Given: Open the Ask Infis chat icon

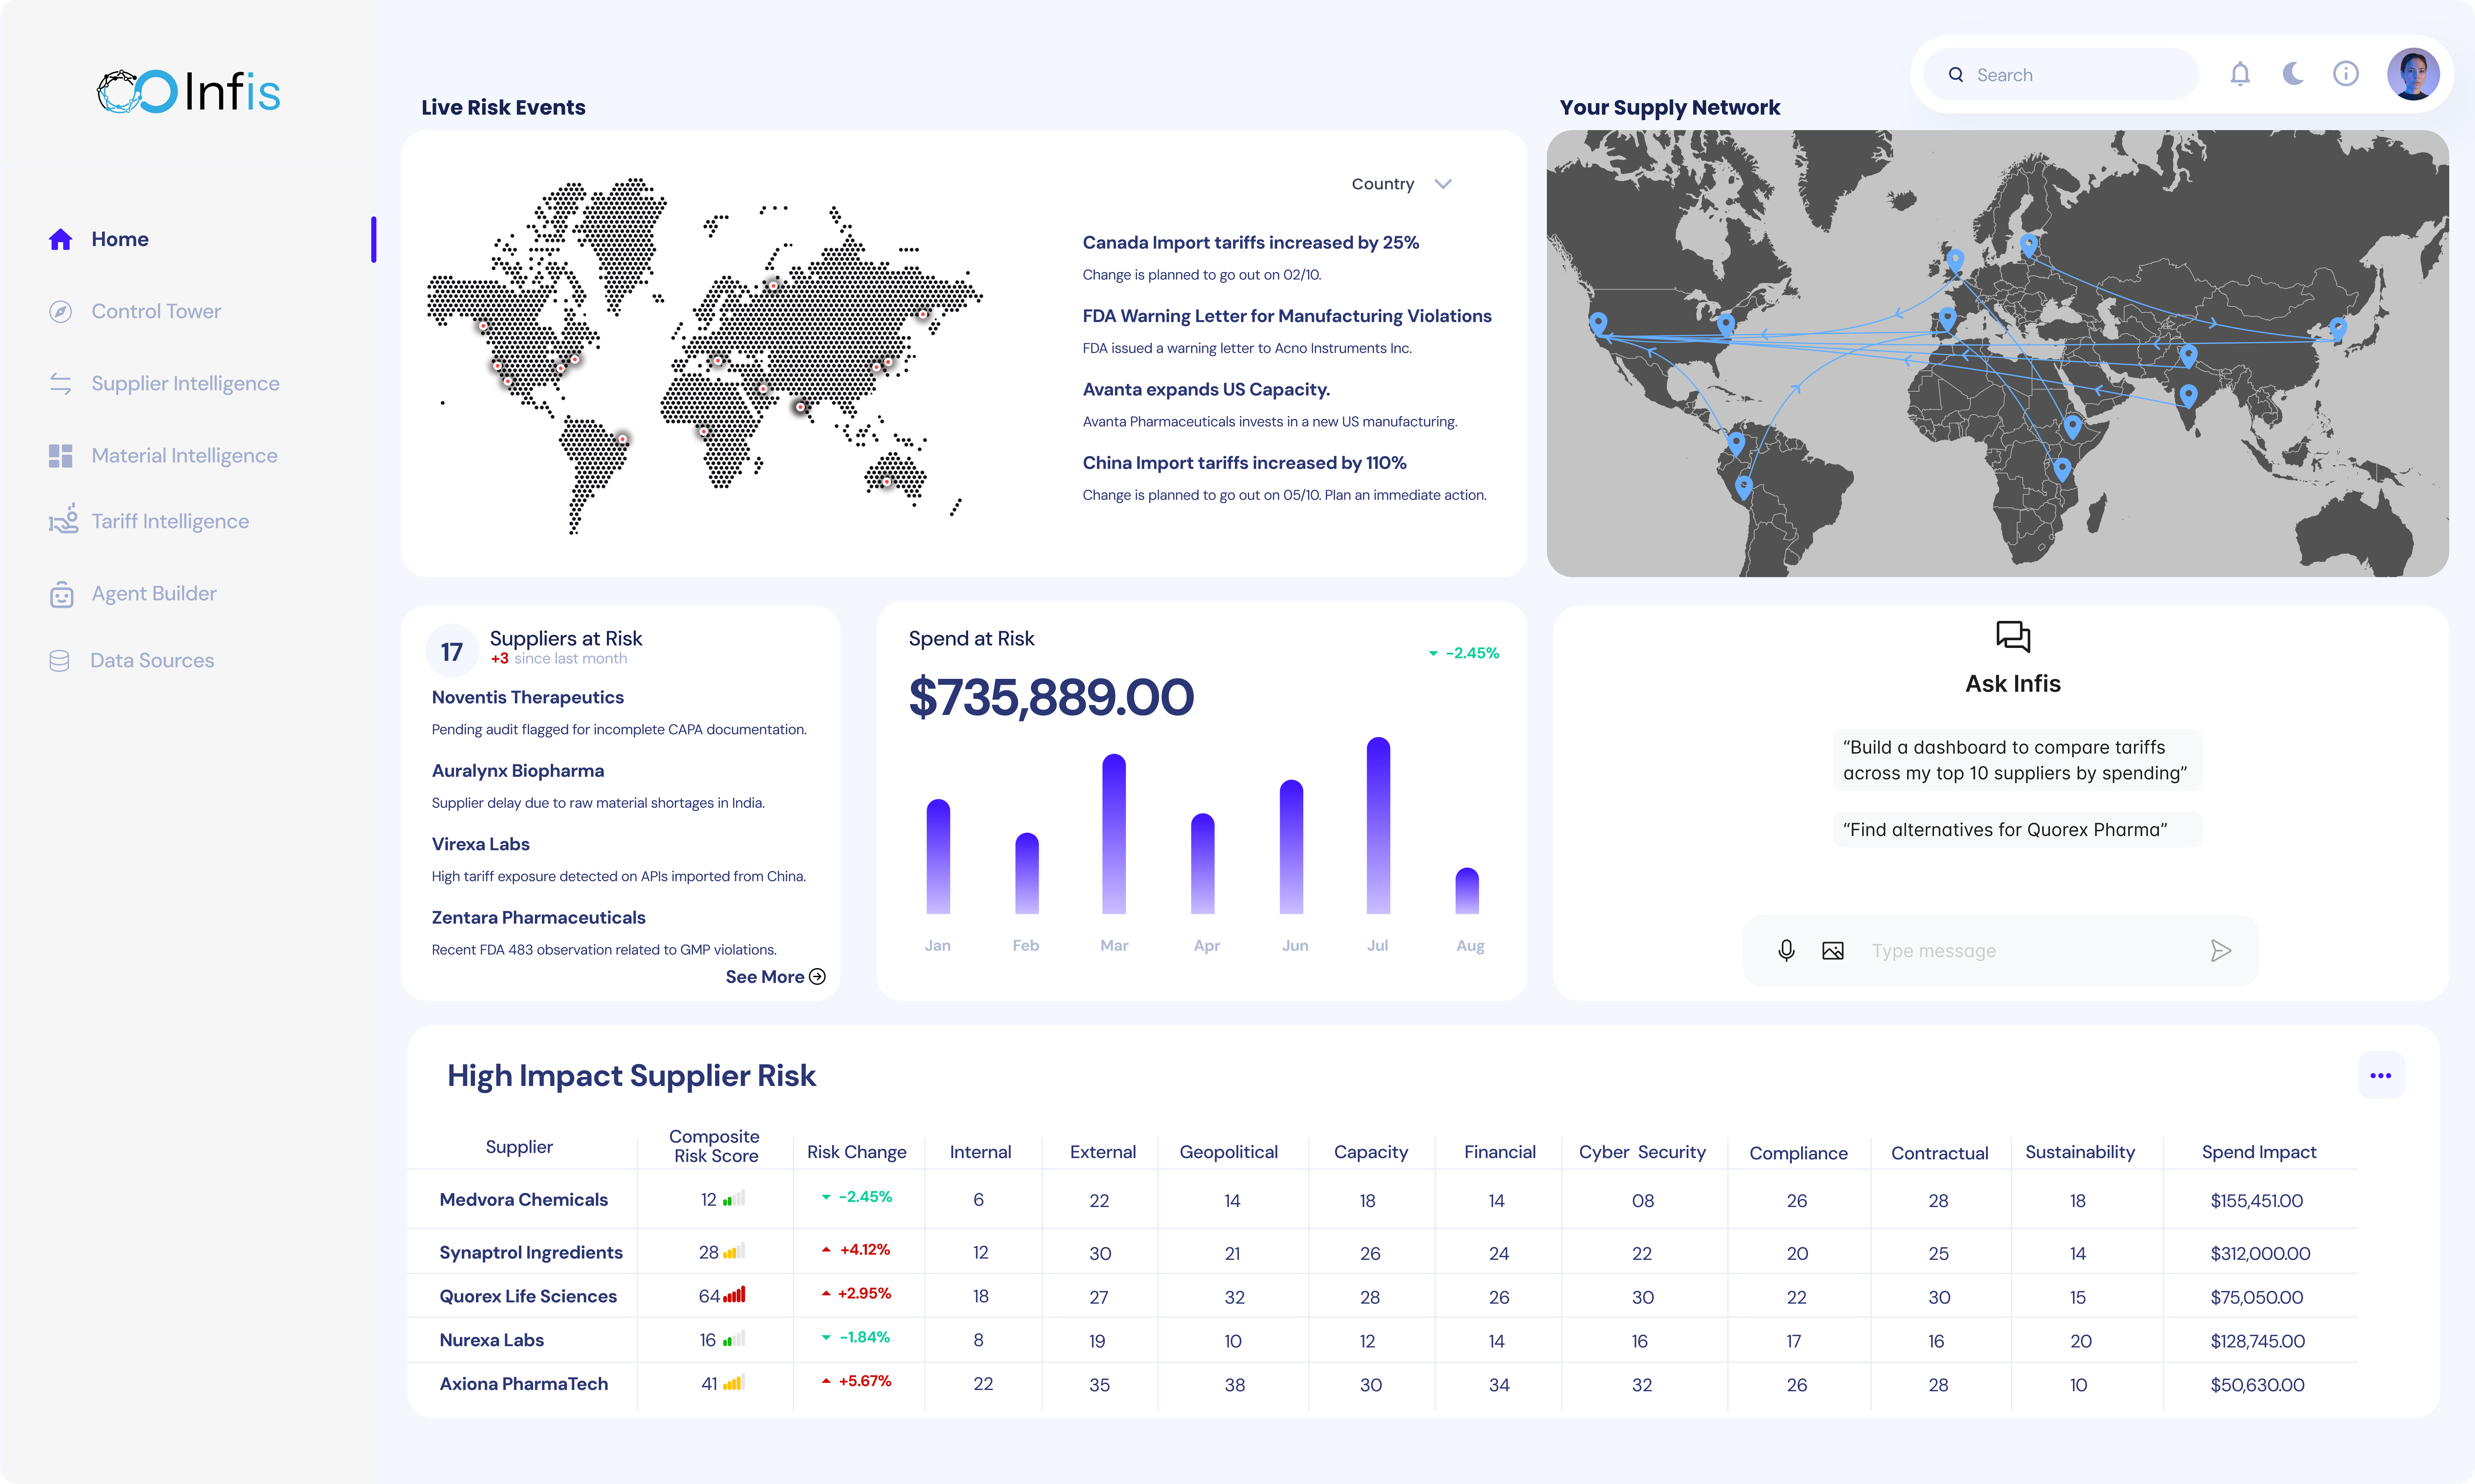Looking at the screenshot, I should [2013, 636].
